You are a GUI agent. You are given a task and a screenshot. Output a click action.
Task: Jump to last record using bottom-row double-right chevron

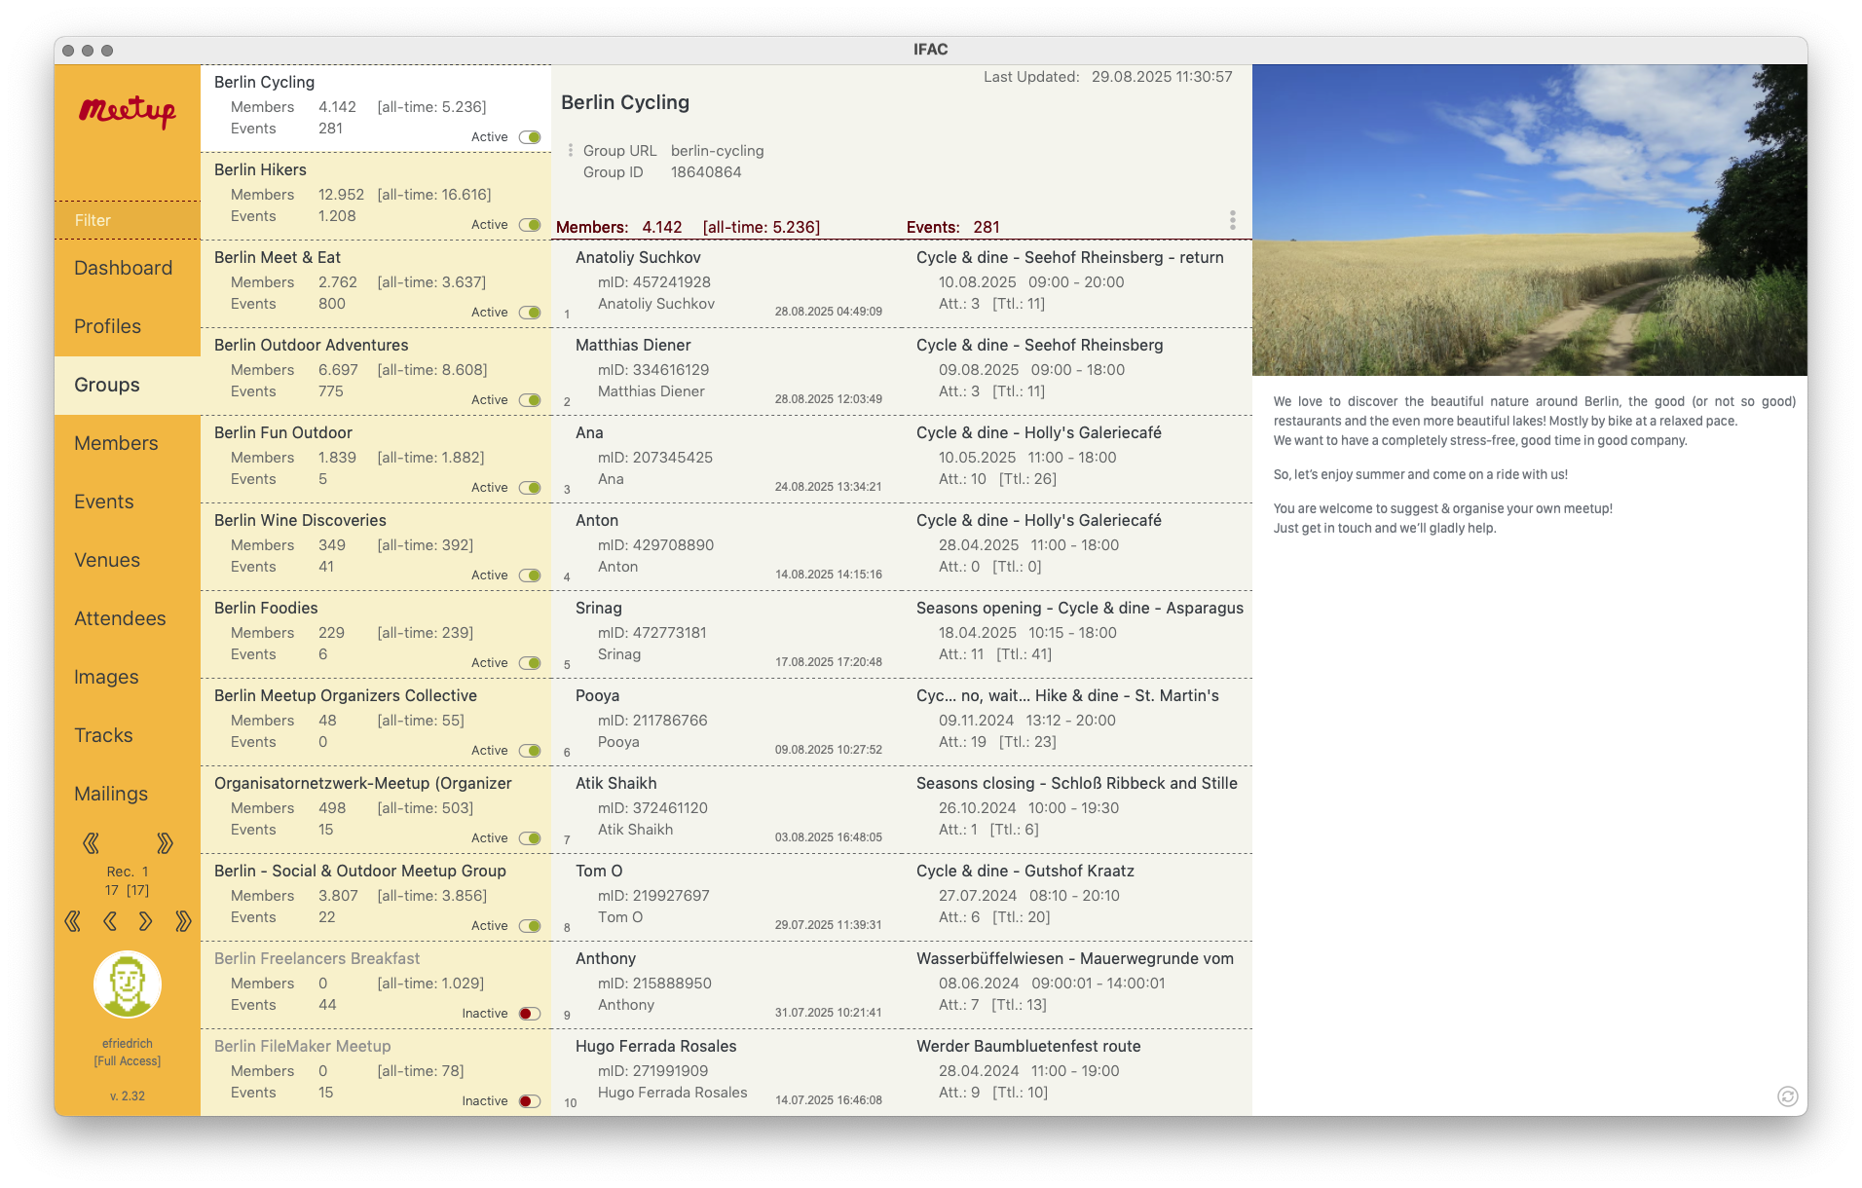point(183,921)
